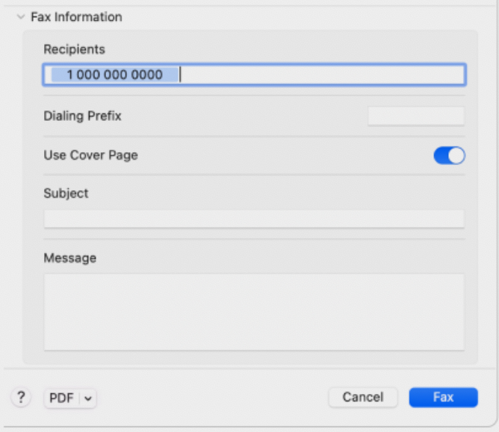499x432 pixels.
Task: Select the 1 000 000 0000 recipient token
Action: 114,75
